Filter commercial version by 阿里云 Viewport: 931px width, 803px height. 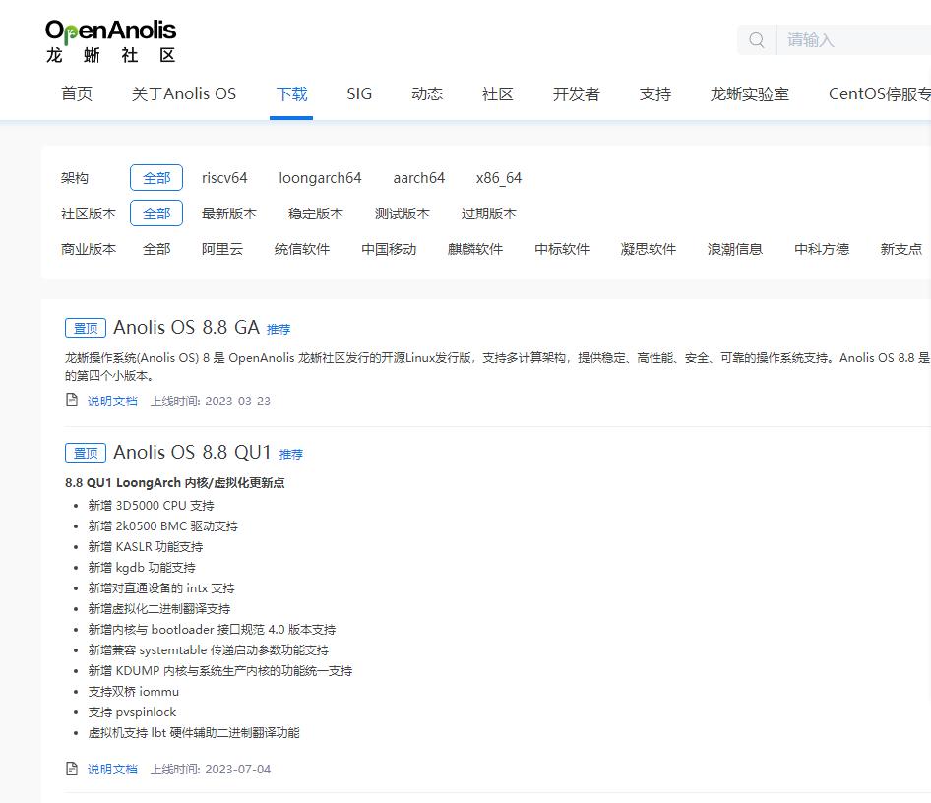point(222,249)
